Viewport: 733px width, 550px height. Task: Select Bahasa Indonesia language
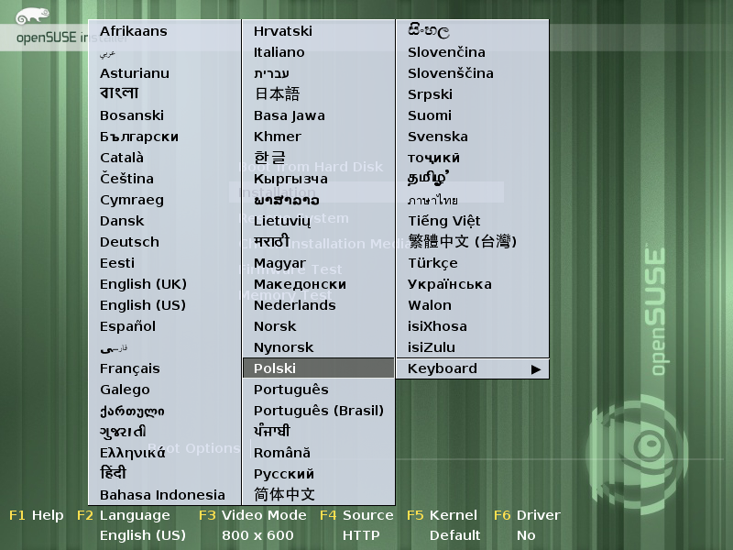(162, 495)
